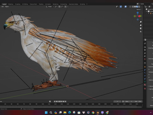Open the overlays options dropdown arrow
153x115 pixels.
pyautogui.click(x=127, y=7)
